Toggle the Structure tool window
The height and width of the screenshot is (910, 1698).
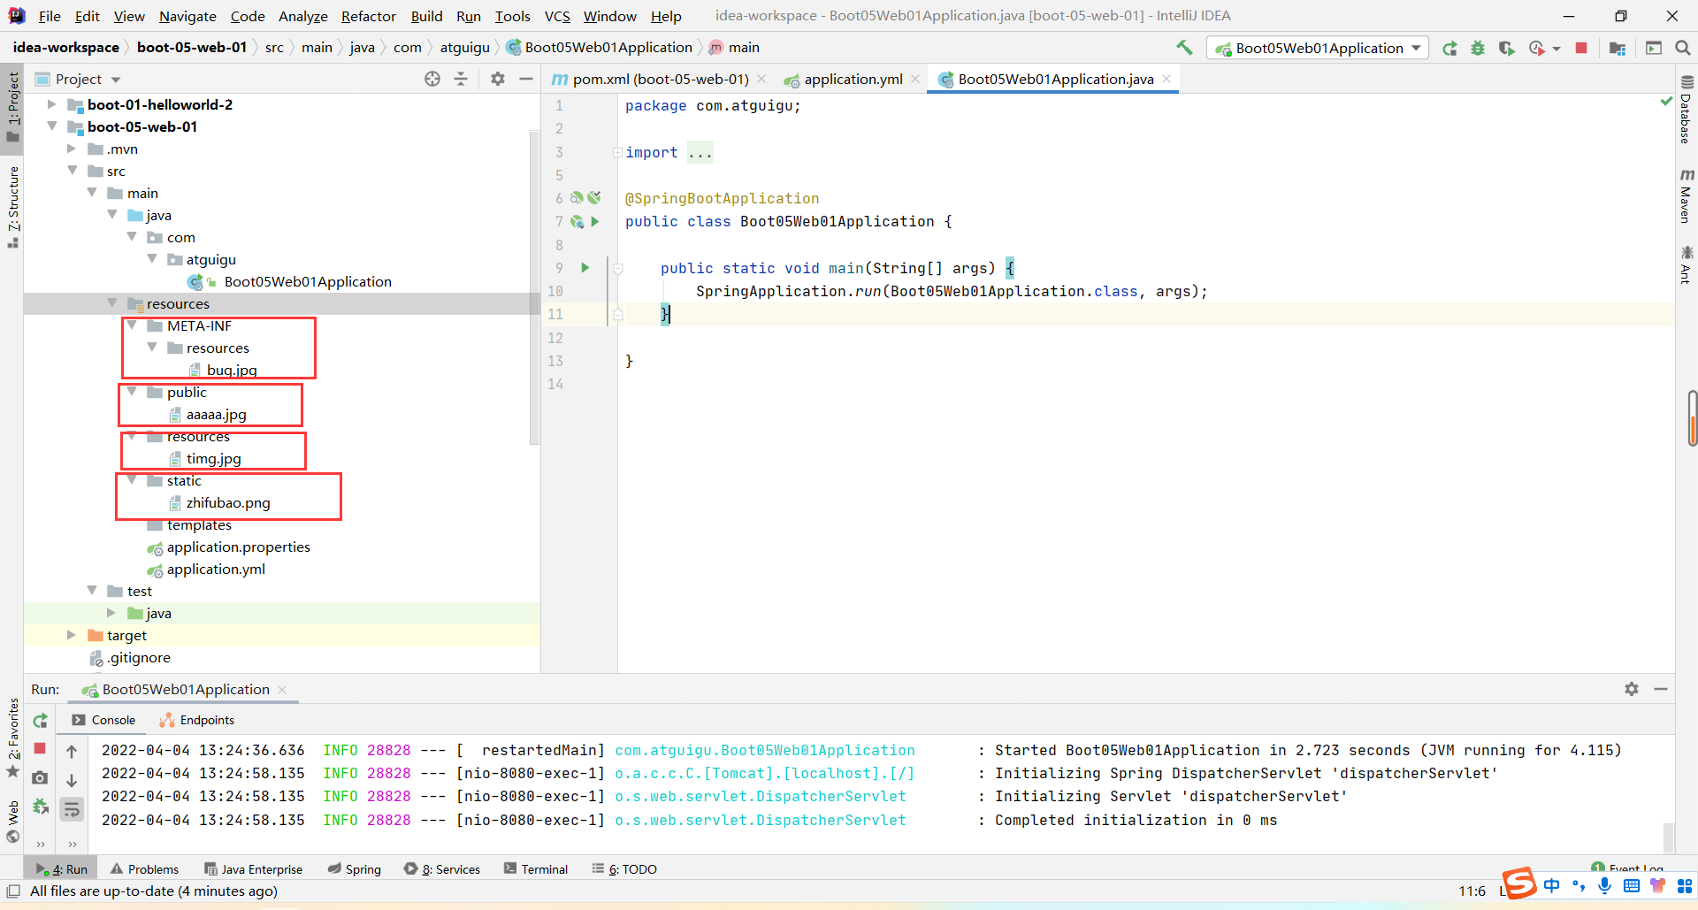[12, 205]
